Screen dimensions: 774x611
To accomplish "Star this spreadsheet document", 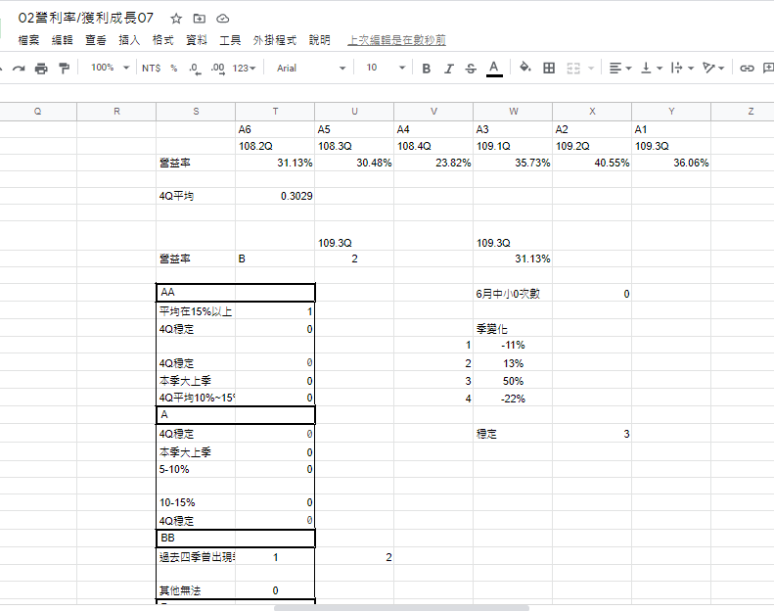I will point(176,18).
